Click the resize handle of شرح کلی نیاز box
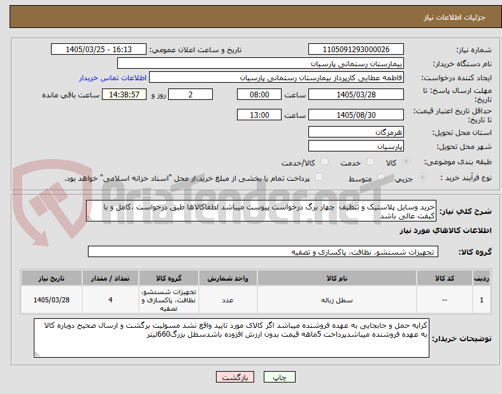The width and height of the screenshot is (502, 394). point(89,218)
